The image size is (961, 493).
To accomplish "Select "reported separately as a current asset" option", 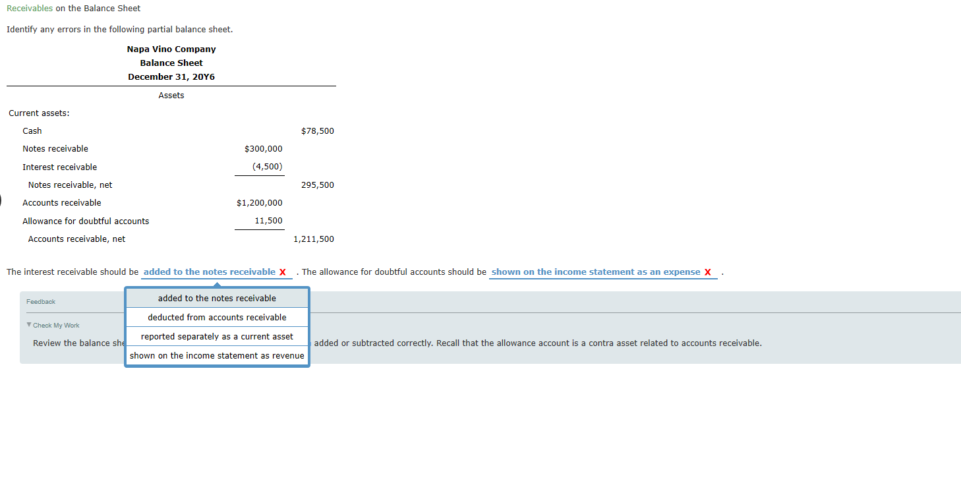I will coord(216,336).
